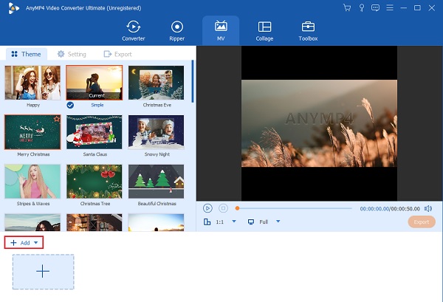Image resolution: width=443 pixels, height=302 pixels.
Task: Click the orange Export button
Action: [x=422, y=222]
